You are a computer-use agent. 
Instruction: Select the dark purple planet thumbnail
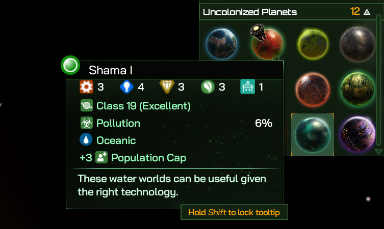coord(357,134)
